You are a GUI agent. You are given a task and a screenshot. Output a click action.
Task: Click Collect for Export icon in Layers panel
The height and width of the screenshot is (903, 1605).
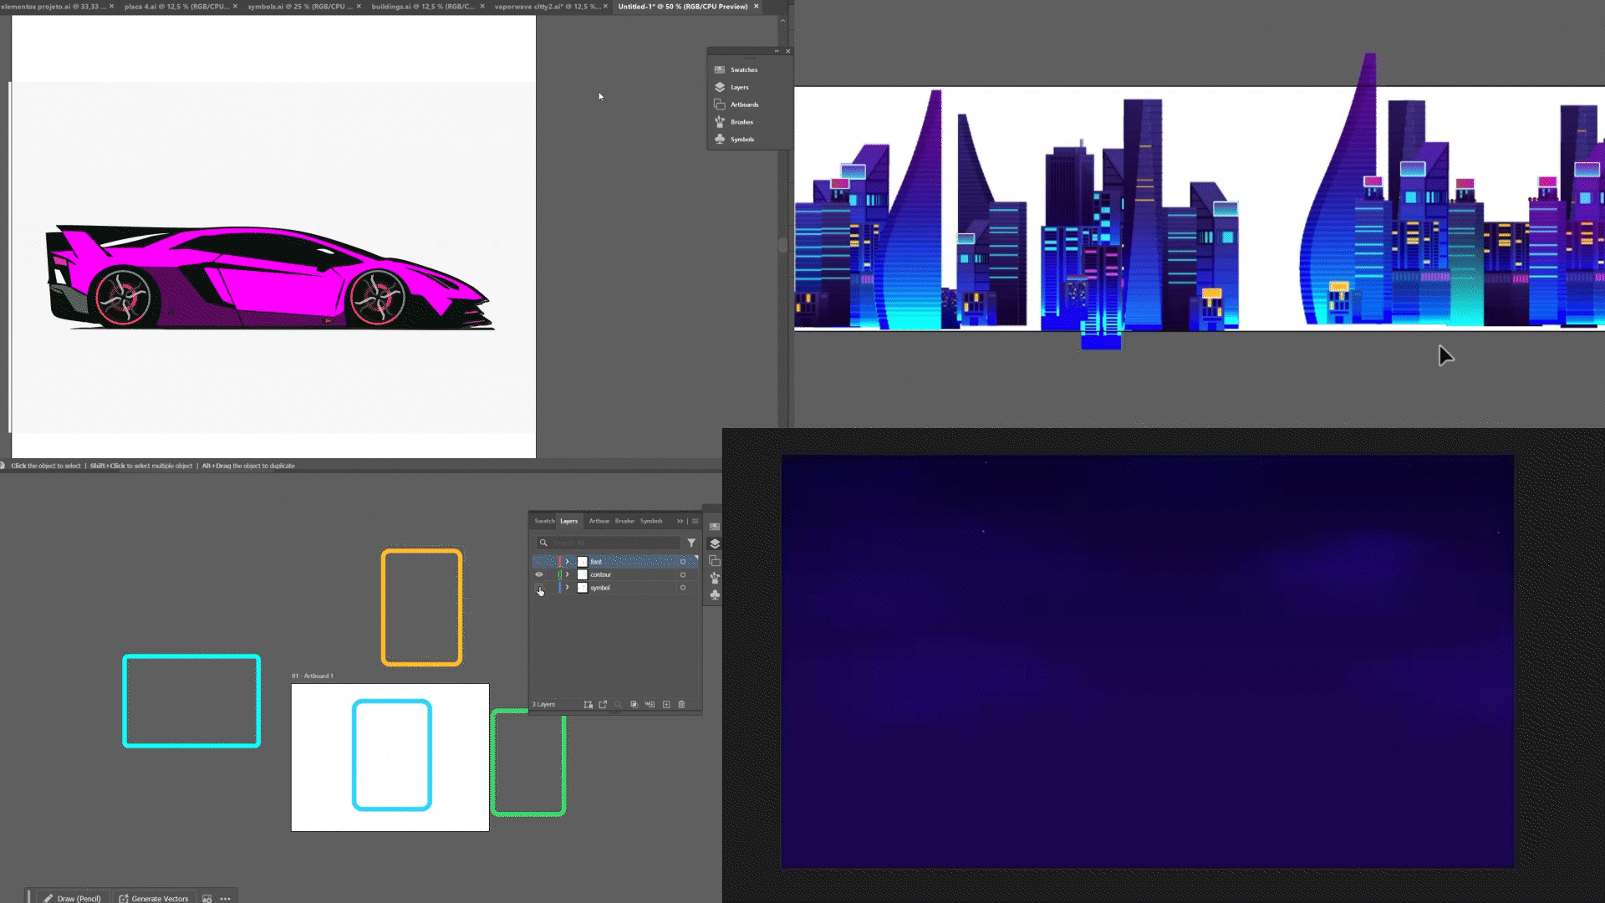click(603, 704)
